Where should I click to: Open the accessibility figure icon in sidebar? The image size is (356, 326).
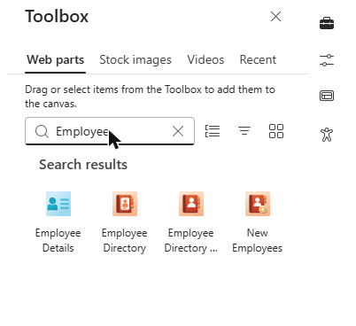tap(327, 135)
